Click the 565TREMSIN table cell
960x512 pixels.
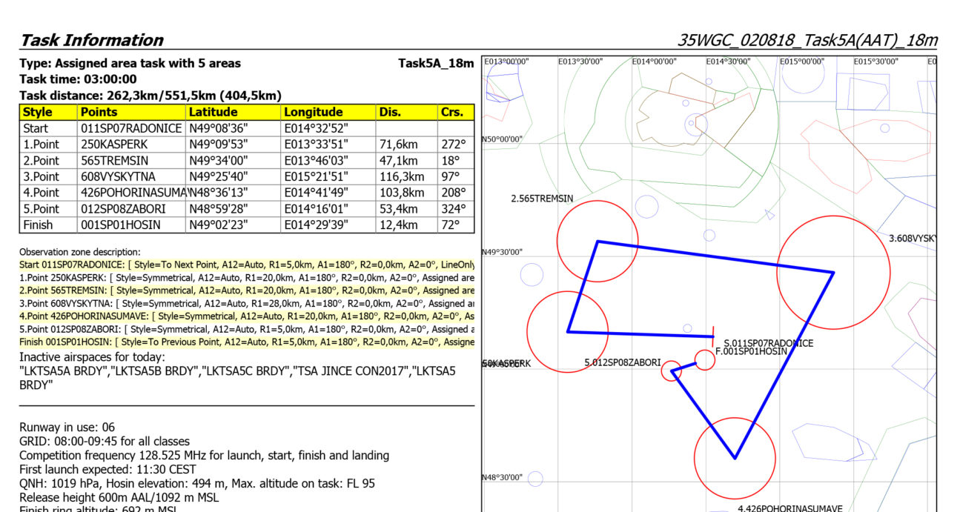[114, 161]
